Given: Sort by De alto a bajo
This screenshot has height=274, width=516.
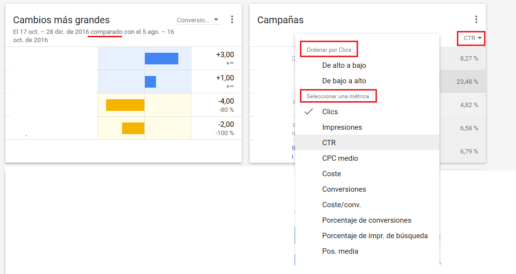Looking at the screenshot, I should (x=344, y=65).
